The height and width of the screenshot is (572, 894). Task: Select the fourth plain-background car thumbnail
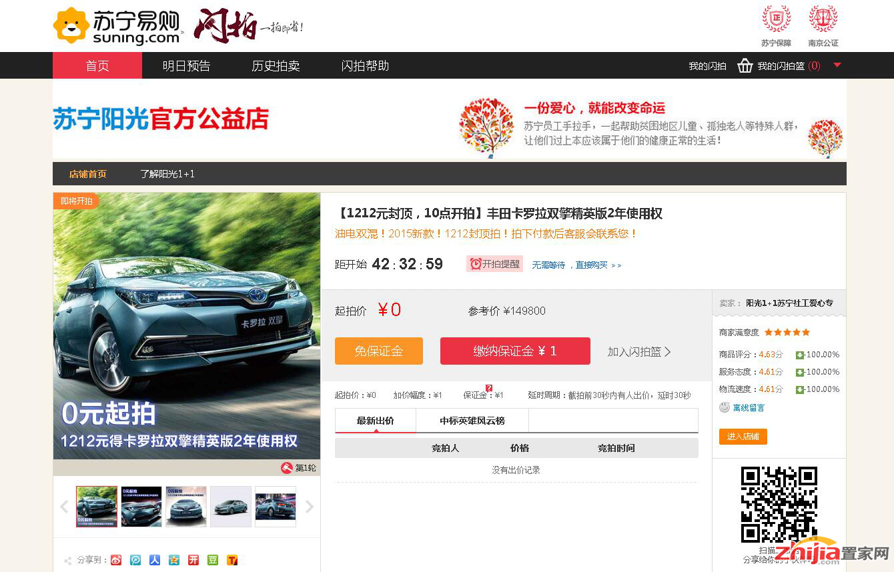pyautogui.click(x=231, y=507)
